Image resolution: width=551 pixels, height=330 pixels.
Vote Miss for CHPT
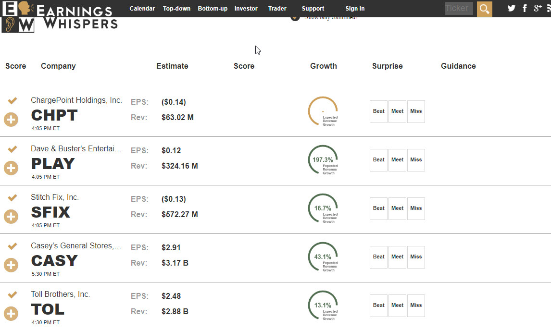click(416, 111)
